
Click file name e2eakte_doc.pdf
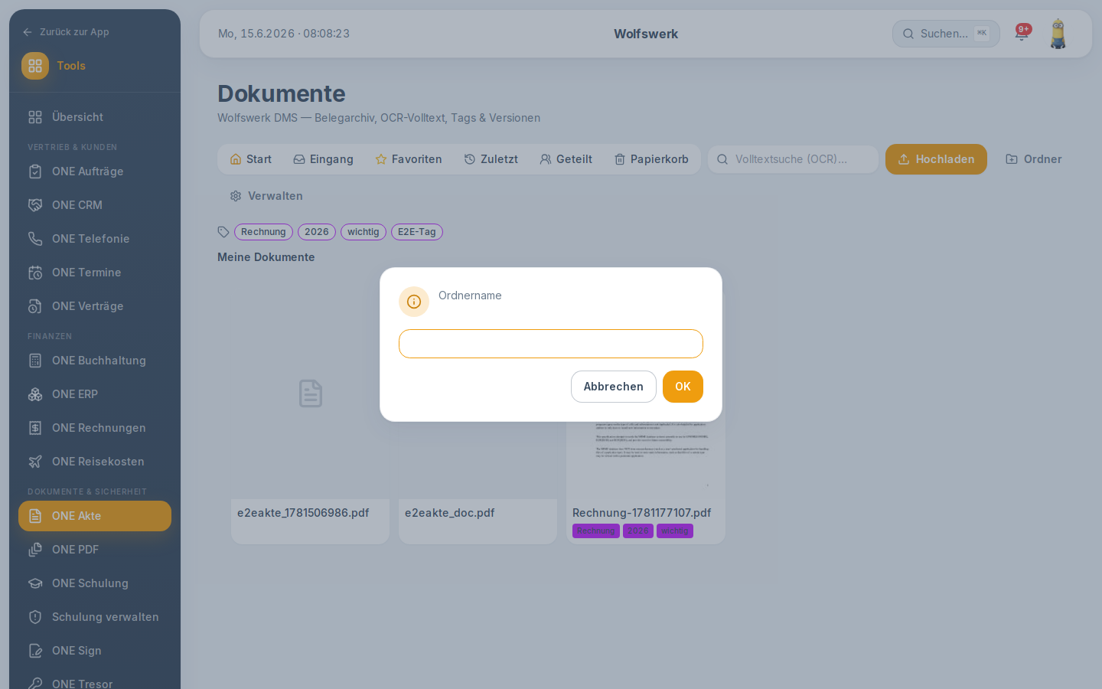tap(449, 513)
